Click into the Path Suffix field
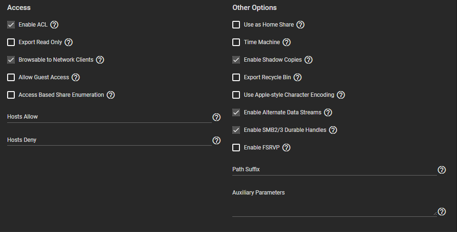 [334, 169]
